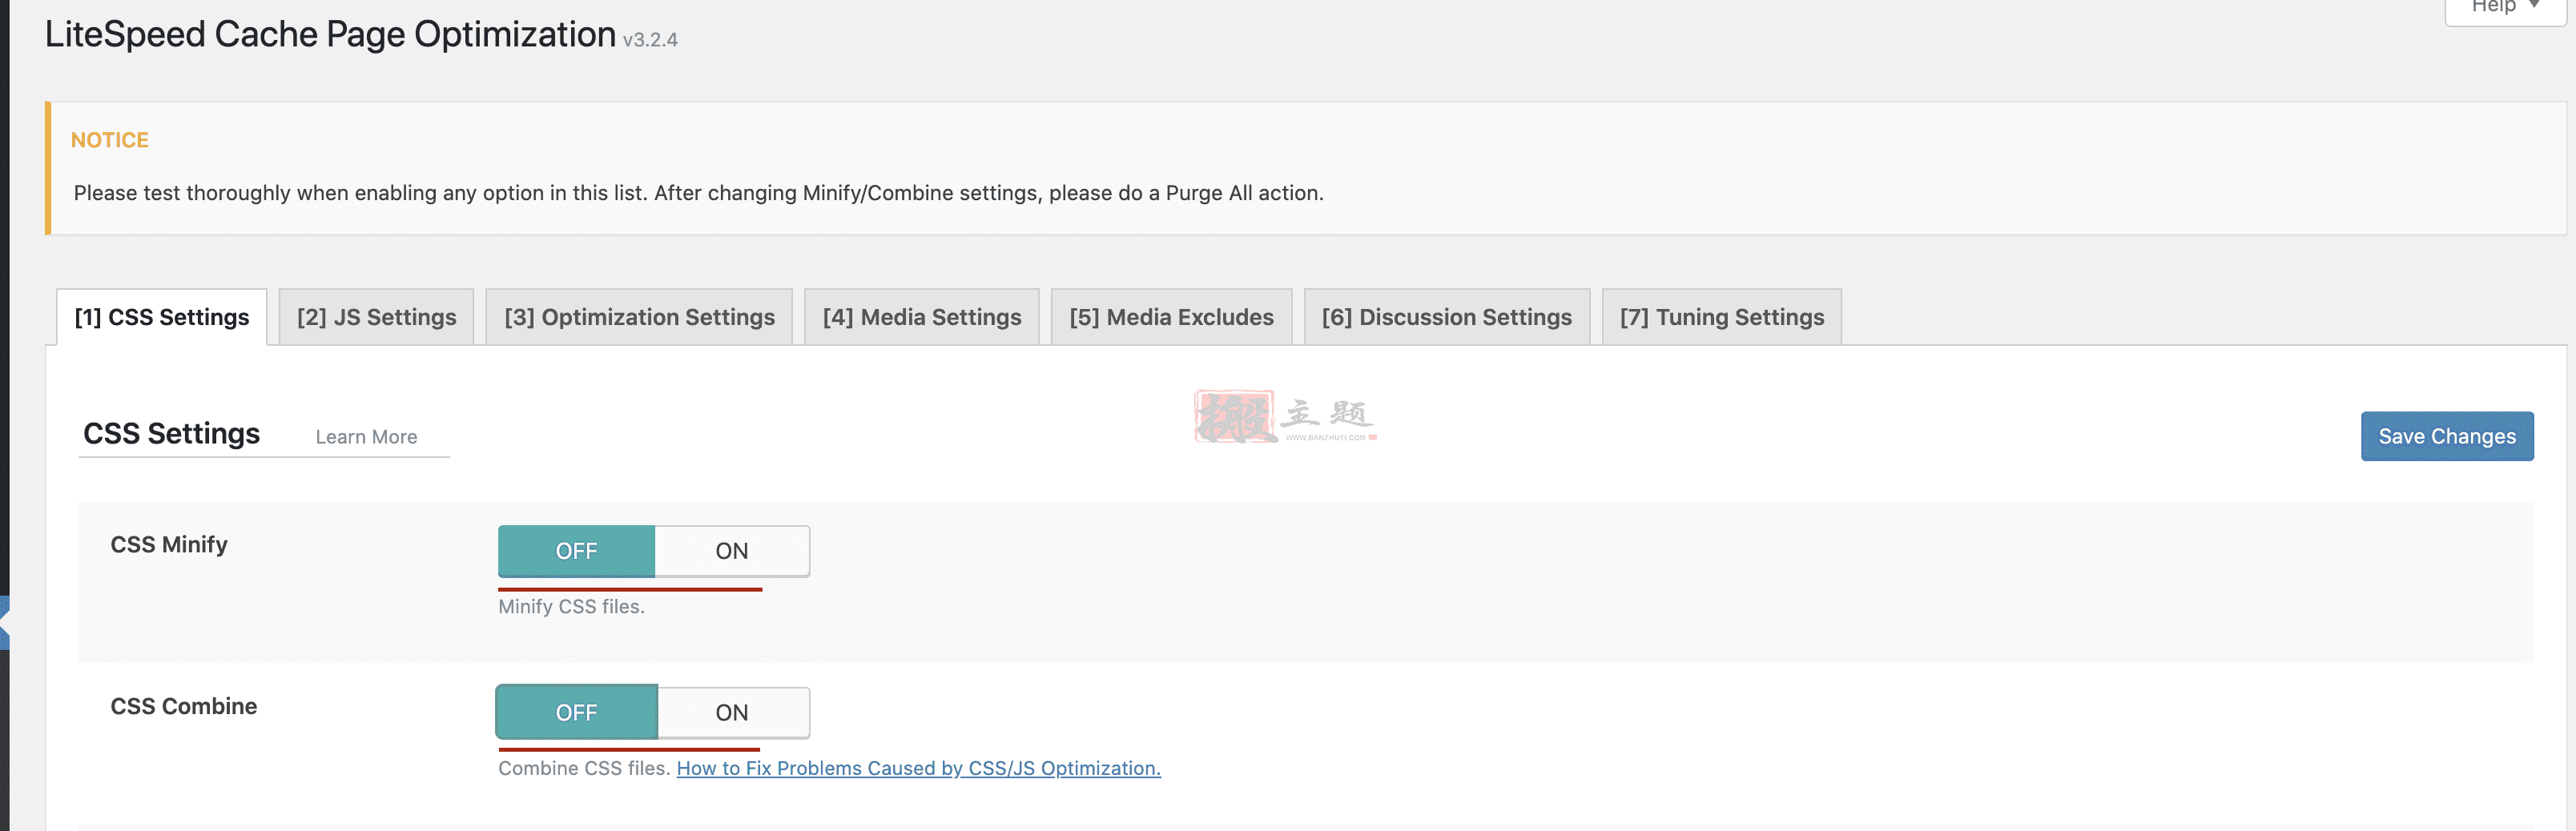Switch to the [1] CSS Settings tab
Image resolution: width=2576 pixels, height=831 pixels.
click(x=162, y=317)
